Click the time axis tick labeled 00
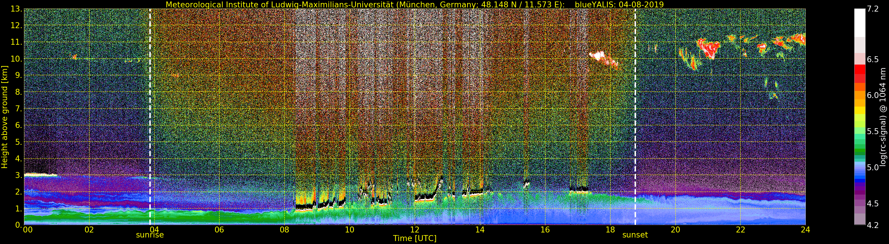 pos(28,230)
